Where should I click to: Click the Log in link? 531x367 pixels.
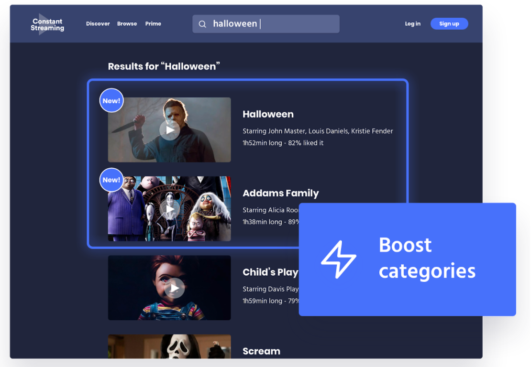pos(412,24)
